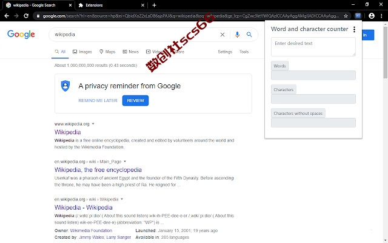Restore down the Chrome window
388x243 pixels.
[x=367, y=4]
